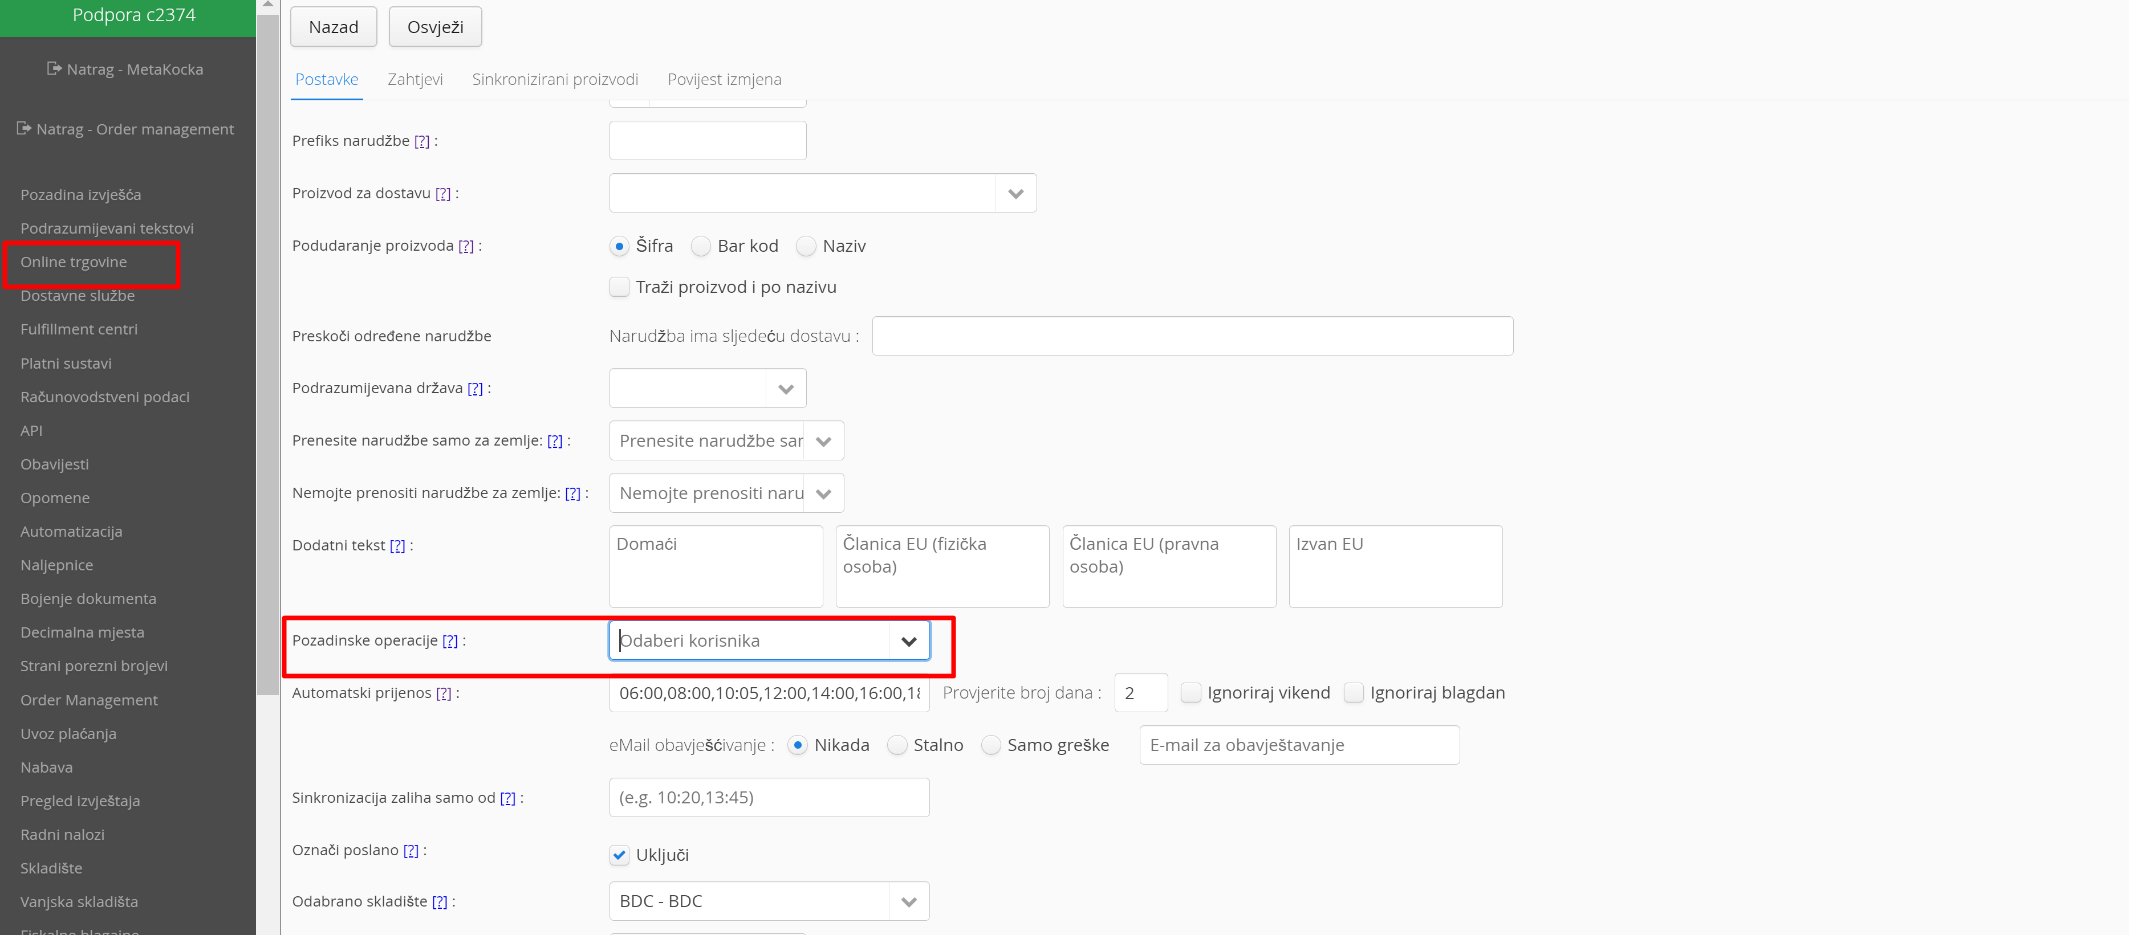Click the Osvježi button
The height and width of the screenshot is (935, 2129).
pyautogui.click(x=434, y=27)
